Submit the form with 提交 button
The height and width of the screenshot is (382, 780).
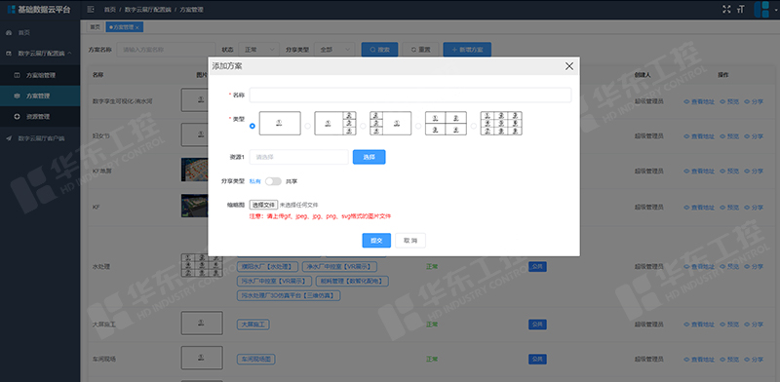tap(376, 241)
